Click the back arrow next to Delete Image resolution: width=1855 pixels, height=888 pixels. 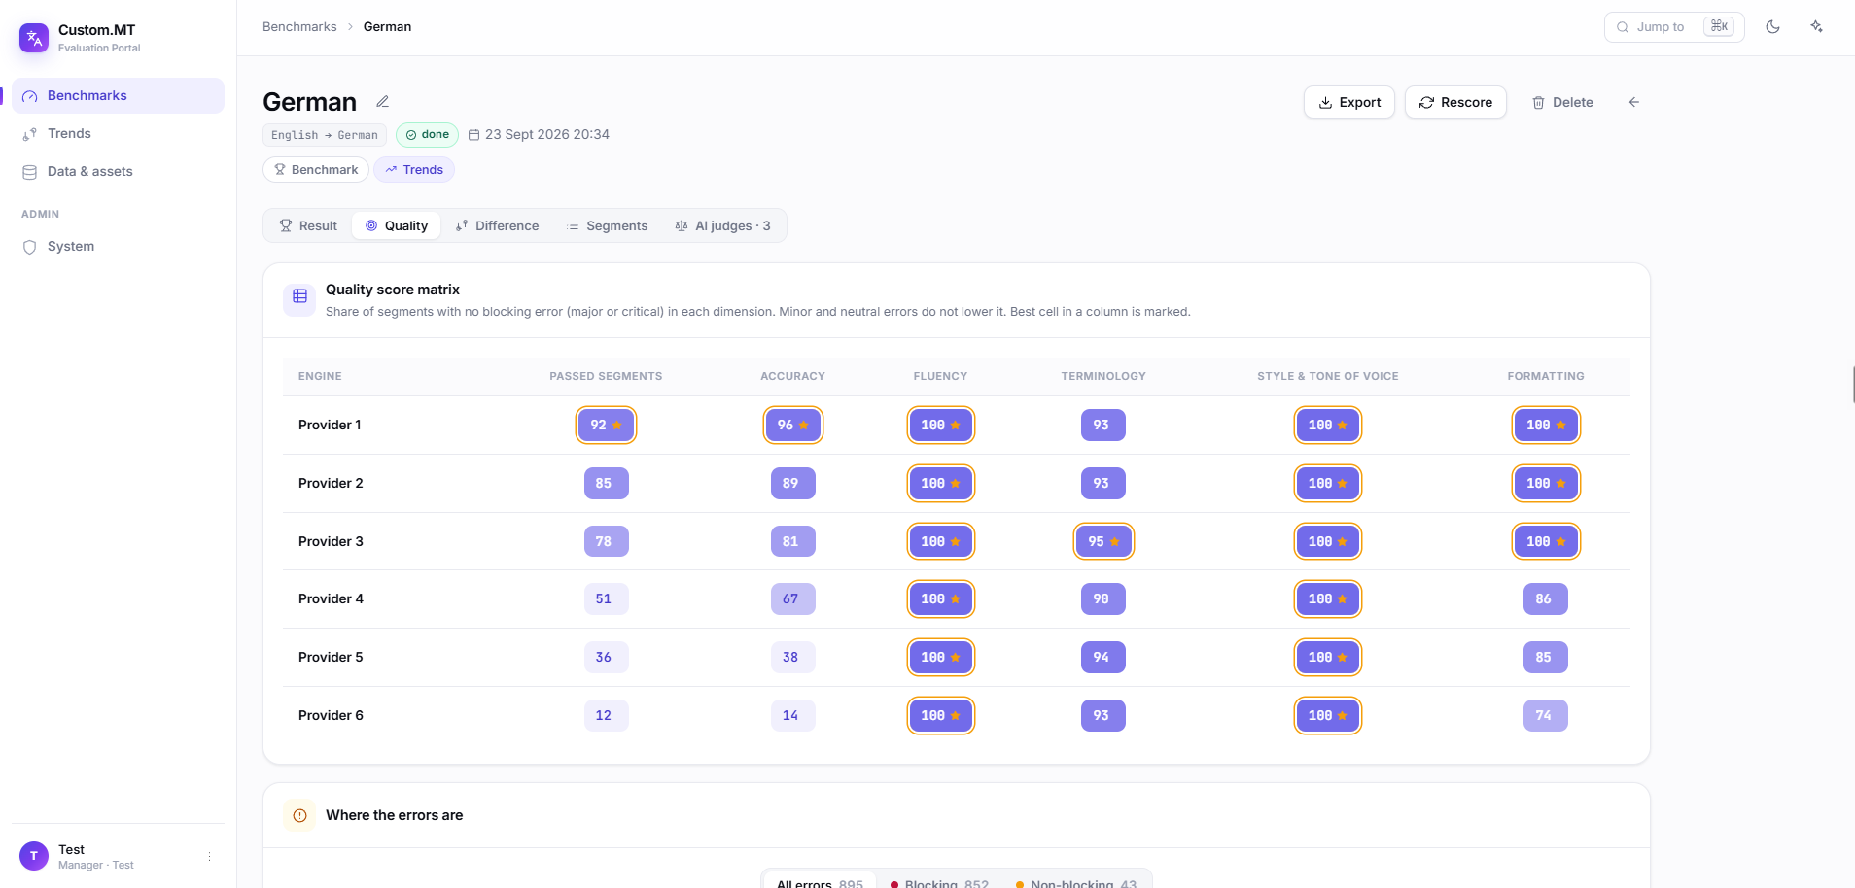tap(1634, 102)
